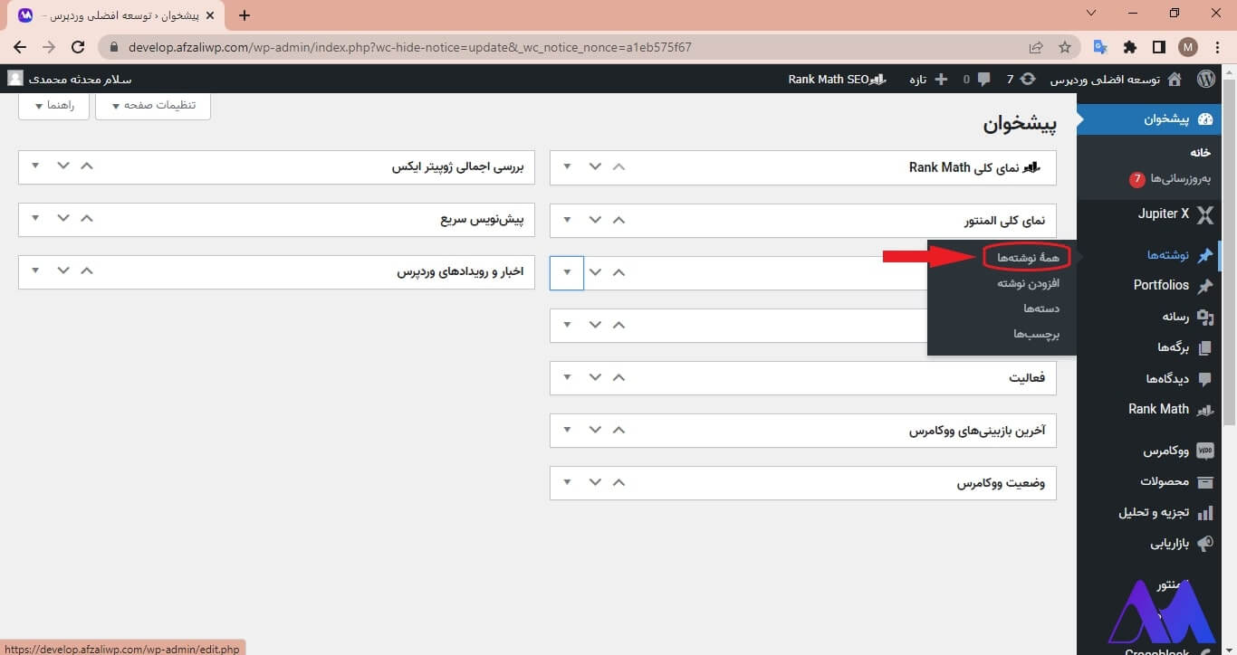Click the browser forward arrow
Viewport: 1237px width, 655px height.
(x=49, y=47)
